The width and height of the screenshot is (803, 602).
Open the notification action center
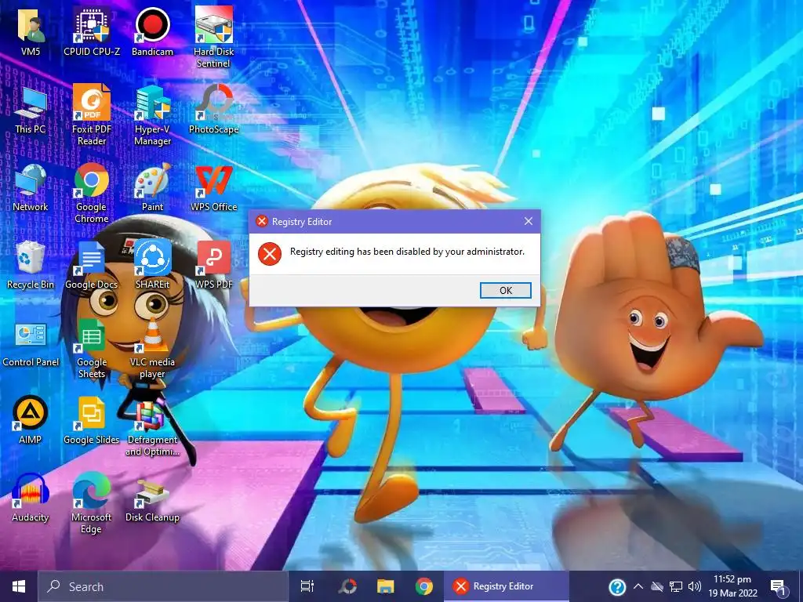778,586
